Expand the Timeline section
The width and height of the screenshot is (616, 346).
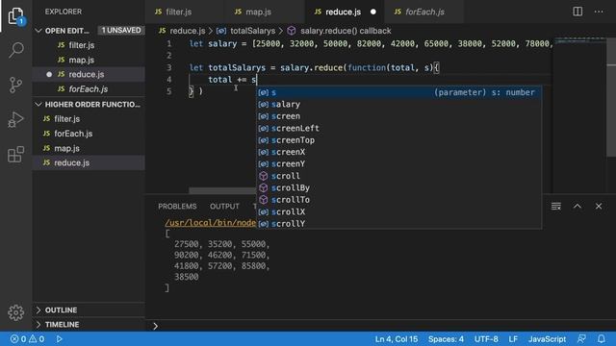click(x=89, y=325)
